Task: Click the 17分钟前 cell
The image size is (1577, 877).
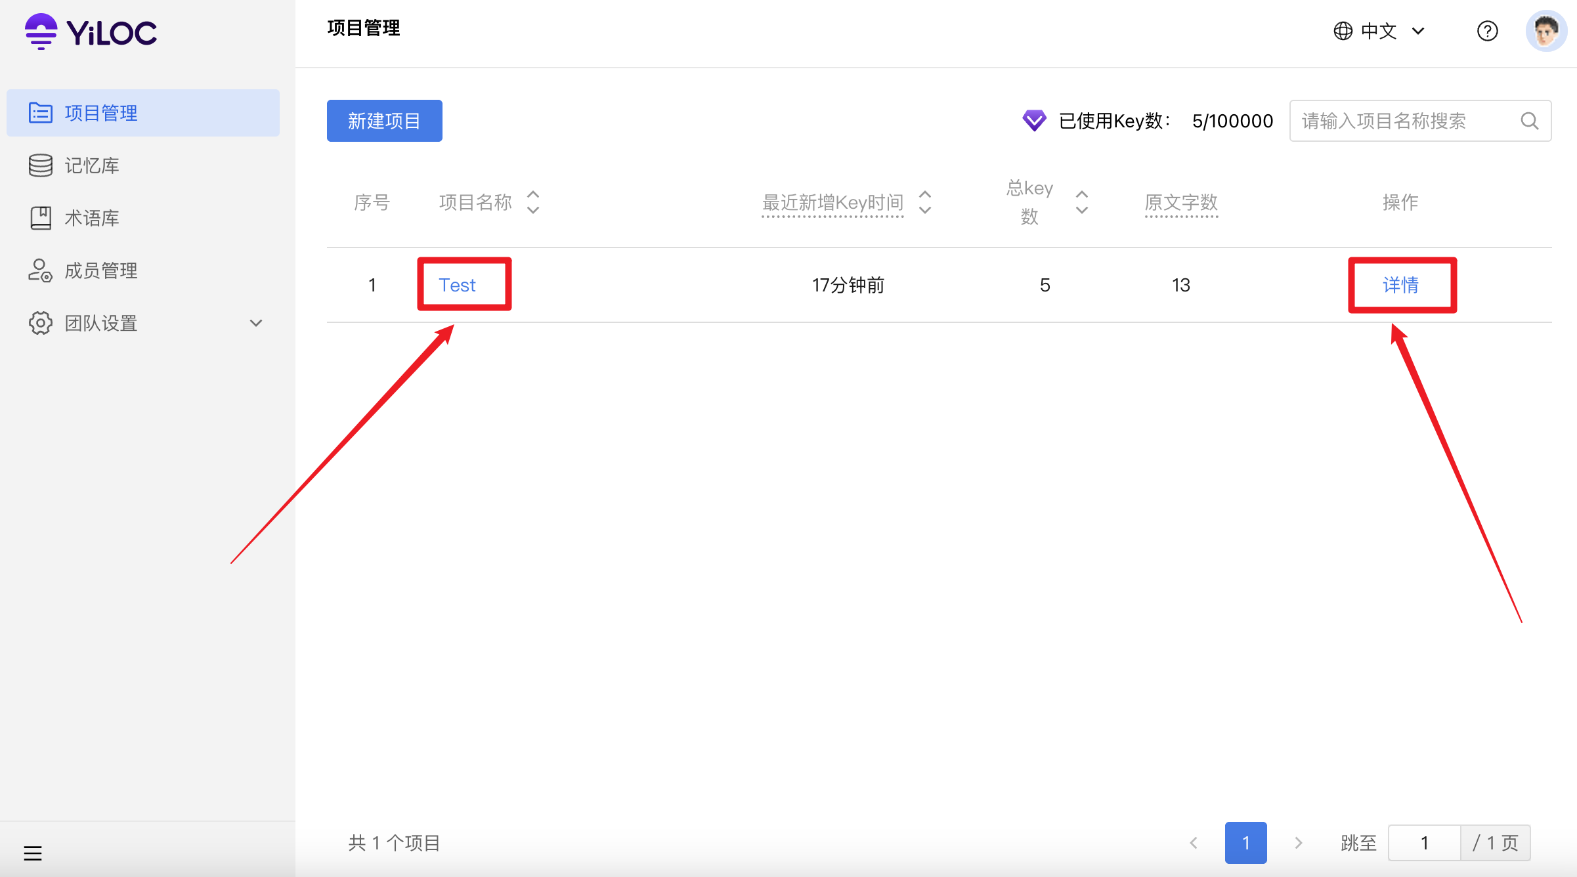Action: pyautogui.click(x=848, y=285)
